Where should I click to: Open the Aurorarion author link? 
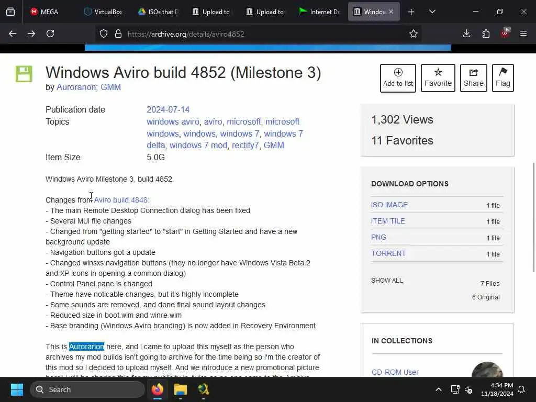[x=76, y=87]
